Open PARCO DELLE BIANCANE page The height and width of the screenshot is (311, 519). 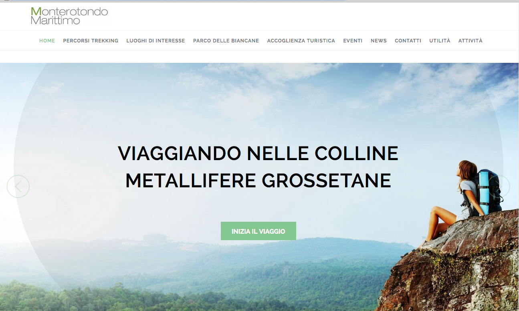(226, 41)
